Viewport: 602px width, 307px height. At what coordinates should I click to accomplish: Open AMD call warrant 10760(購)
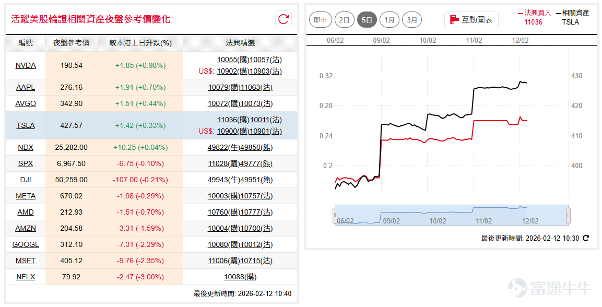coord(224,212)
